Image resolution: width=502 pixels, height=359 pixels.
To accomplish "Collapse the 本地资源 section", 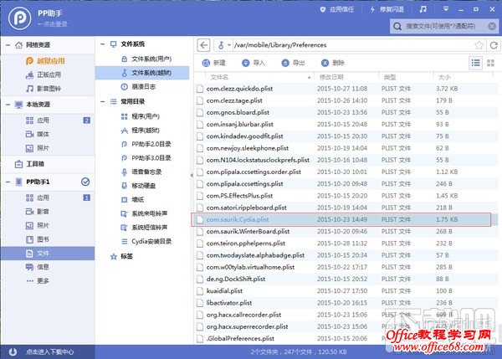I will [x=8, y=105].
